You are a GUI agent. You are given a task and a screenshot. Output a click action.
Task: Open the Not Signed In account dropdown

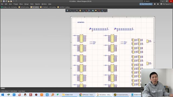tap(167, 4)
